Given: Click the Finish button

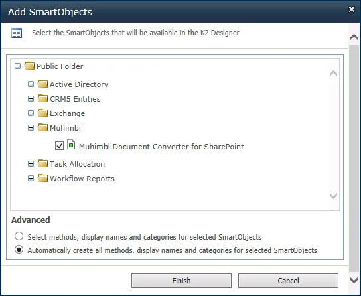Looking at the screenshot, I should (181, 281).
